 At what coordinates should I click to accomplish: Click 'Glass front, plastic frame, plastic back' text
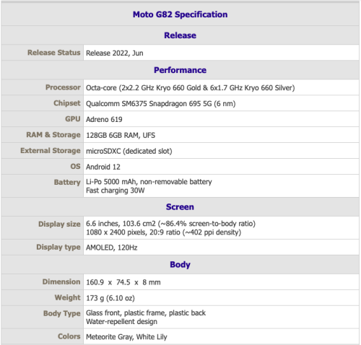pos(146,313)
